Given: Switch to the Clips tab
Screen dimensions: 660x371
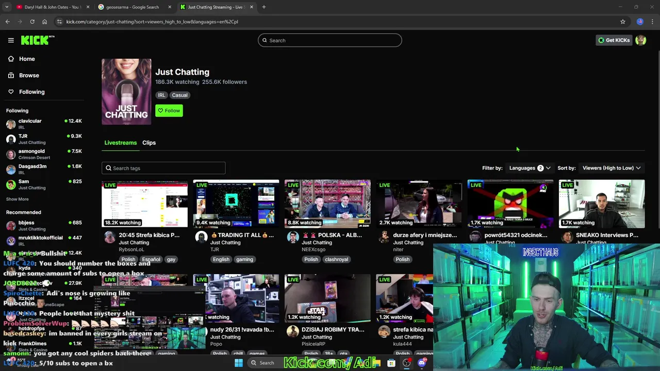Looking at the screenshot, I should coord(149,143).
